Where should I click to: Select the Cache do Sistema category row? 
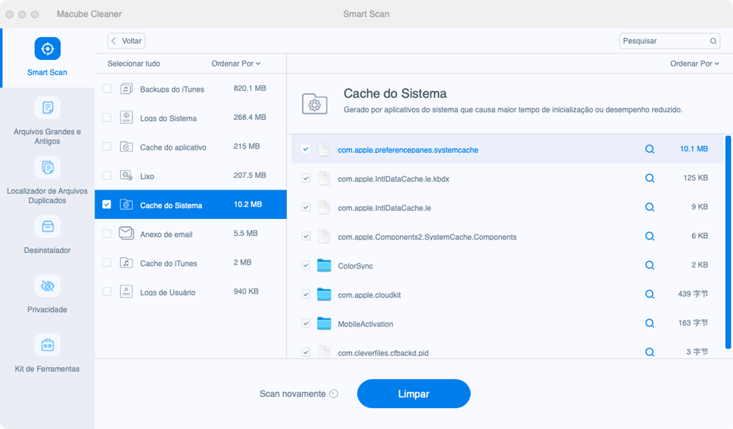pos(190,204)
